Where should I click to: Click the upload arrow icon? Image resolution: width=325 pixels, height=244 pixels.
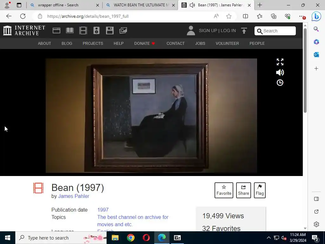click(x=244, y=31)
